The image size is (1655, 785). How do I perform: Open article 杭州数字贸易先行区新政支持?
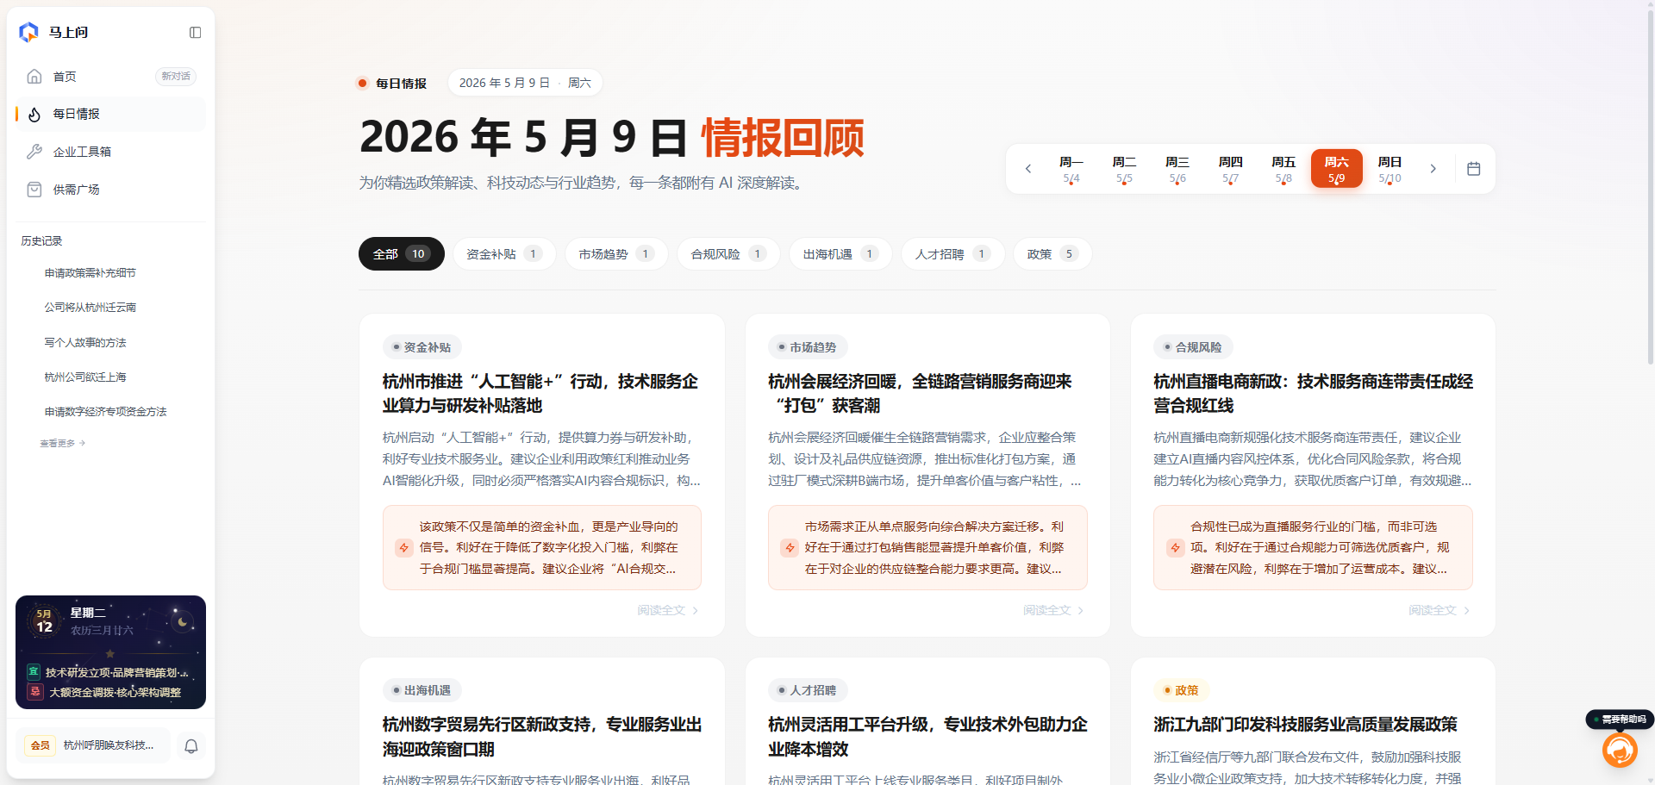coord(542,737)
